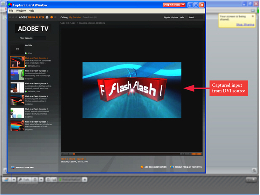
Task: Click the Capture Card Window title icon
Action: [10, 5]
